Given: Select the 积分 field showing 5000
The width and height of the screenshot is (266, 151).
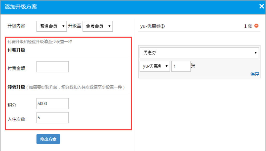Looking at the screenshot, I should (x=52, y=103).
